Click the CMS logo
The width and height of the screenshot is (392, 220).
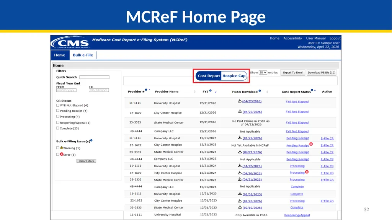[x=71, y=42]
